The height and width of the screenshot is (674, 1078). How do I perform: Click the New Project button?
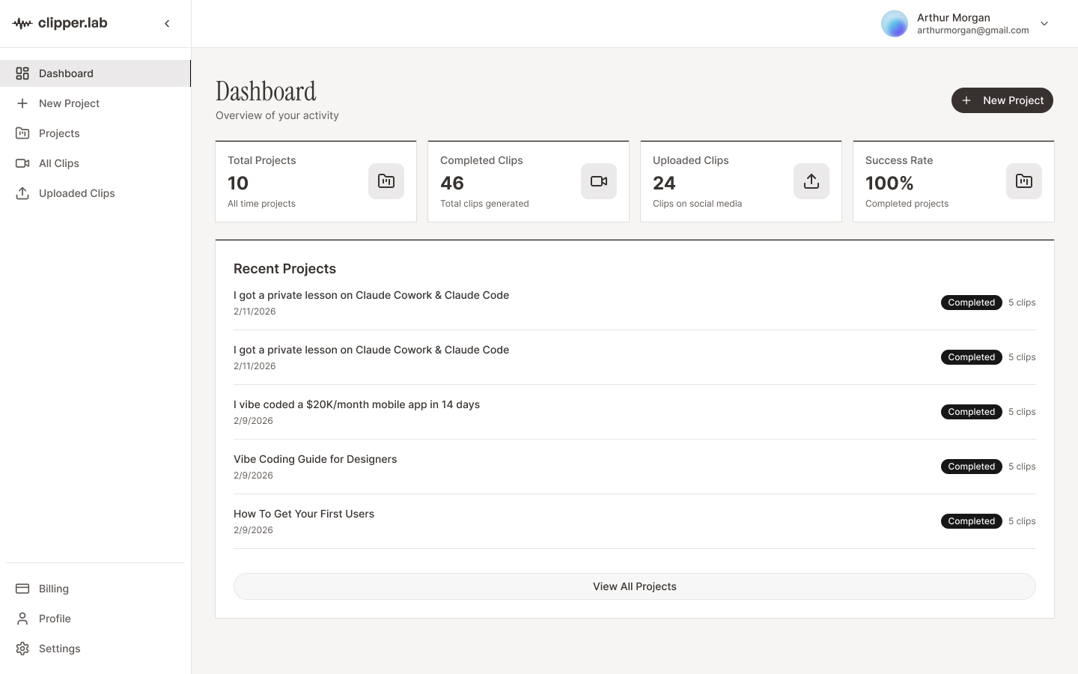[x=1002, y=100]
